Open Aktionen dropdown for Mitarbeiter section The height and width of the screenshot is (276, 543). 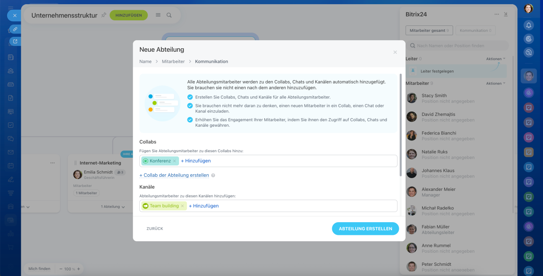point(496,84)
